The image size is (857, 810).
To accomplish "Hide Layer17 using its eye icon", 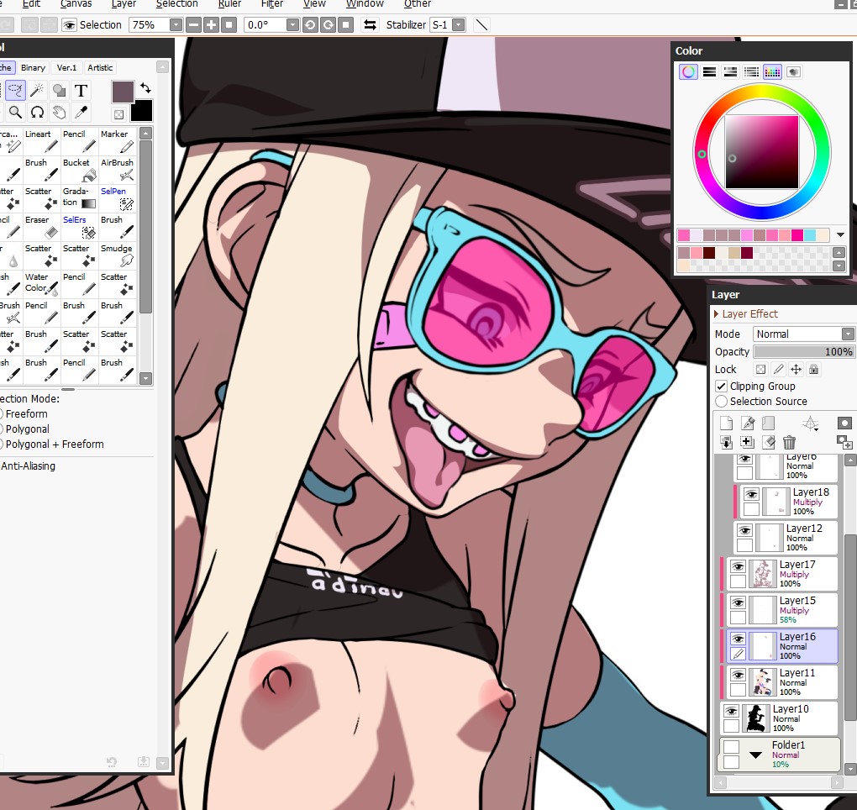I will coord(738,566).
